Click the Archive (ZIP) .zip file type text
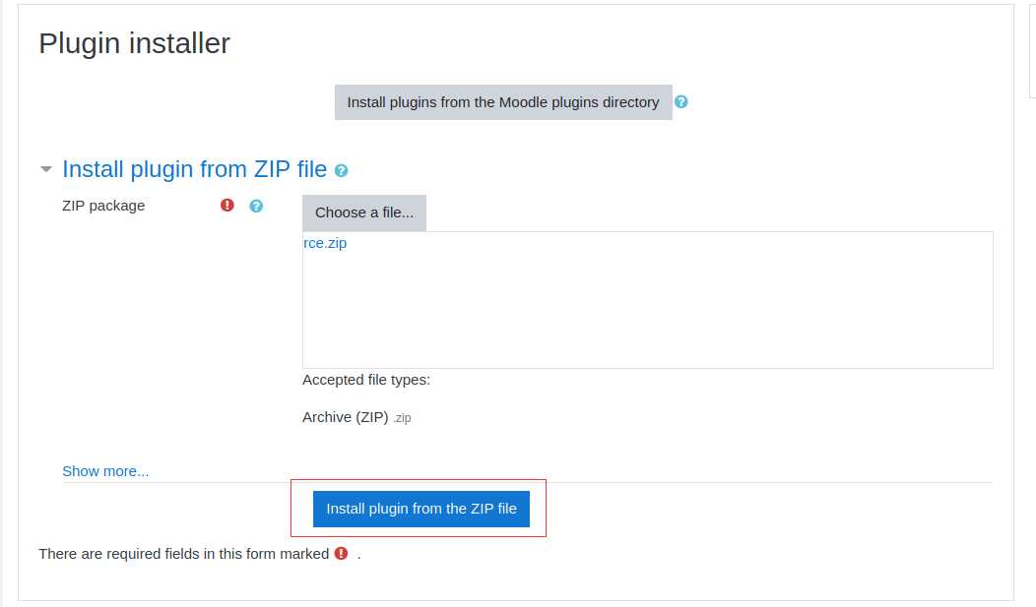Screen dimensions: 1036x607 [356, 418]
